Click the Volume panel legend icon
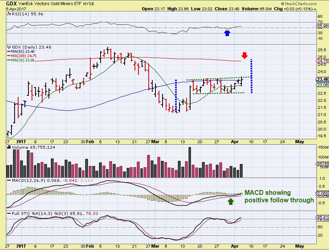 click(x=9, y=147)
